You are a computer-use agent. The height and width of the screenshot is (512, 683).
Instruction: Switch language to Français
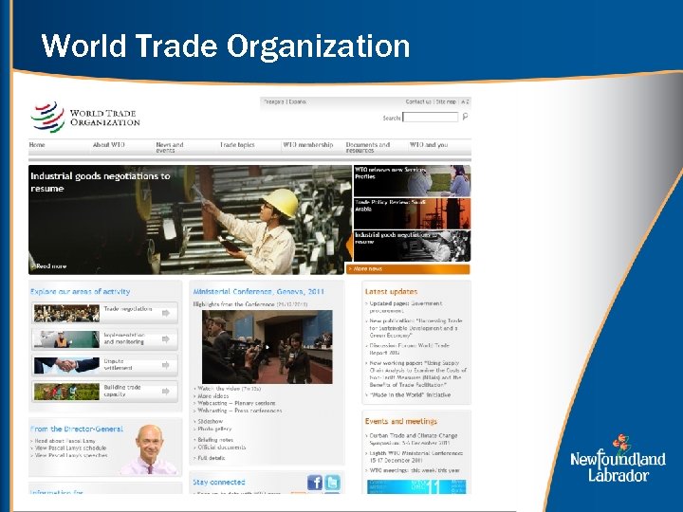pos(273,101)
